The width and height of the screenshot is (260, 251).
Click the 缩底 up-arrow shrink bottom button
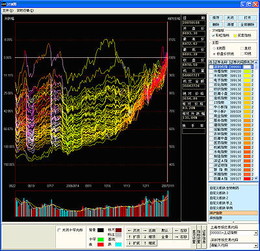point(149,243)
